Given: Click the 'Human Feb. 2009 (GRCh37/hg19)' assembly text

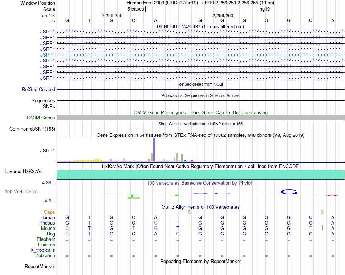Looking at the screenshot, I should click(162, 3).
